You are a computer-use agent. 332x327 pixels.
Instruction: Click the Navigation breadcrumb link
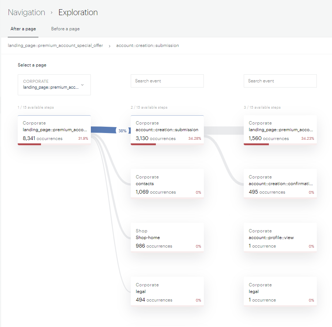(27, 13)
